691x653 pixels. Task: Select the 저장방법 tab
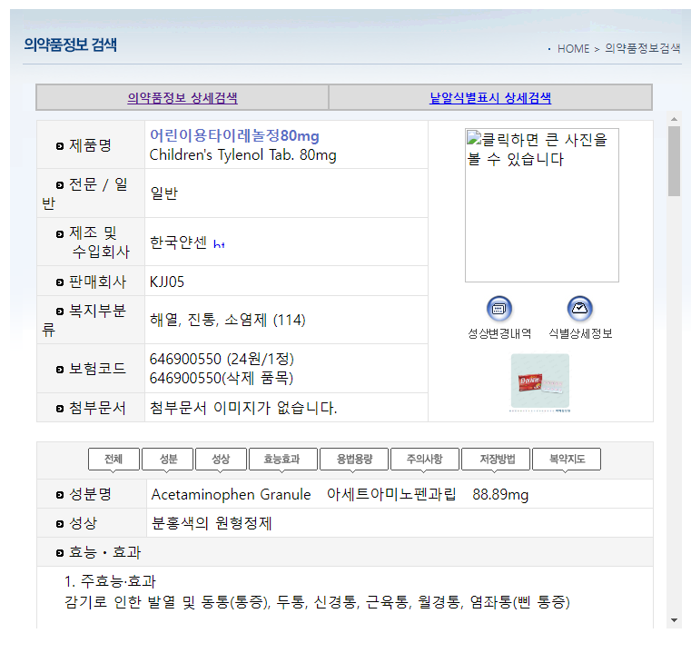click(496, 460)
